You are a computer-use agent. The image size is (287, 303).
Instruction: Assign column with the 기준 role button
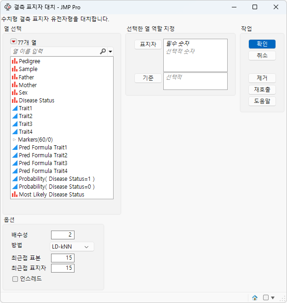coord(148,78)
